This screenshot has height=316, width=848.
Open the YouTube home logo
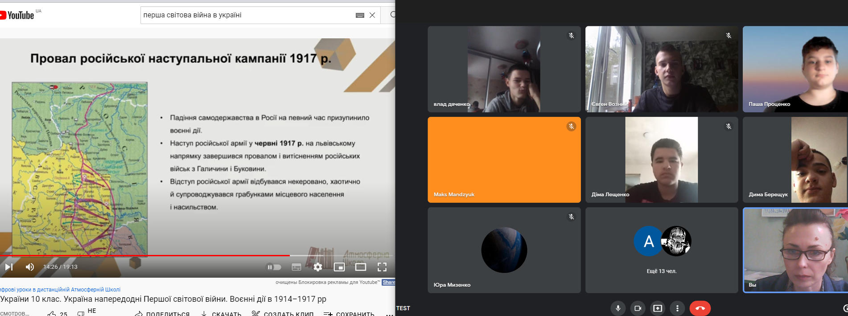17,15
